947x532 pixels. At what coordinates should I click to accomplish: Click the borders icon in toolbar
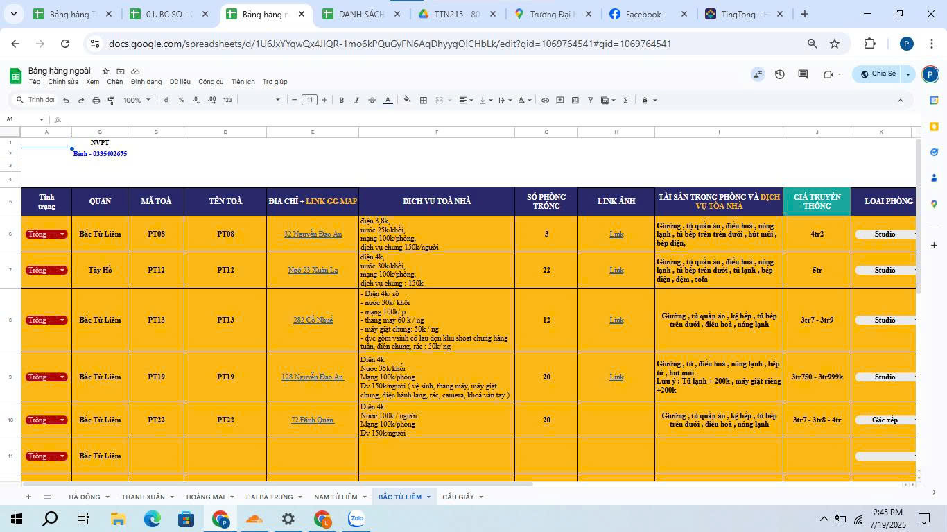tap(424, 101)
